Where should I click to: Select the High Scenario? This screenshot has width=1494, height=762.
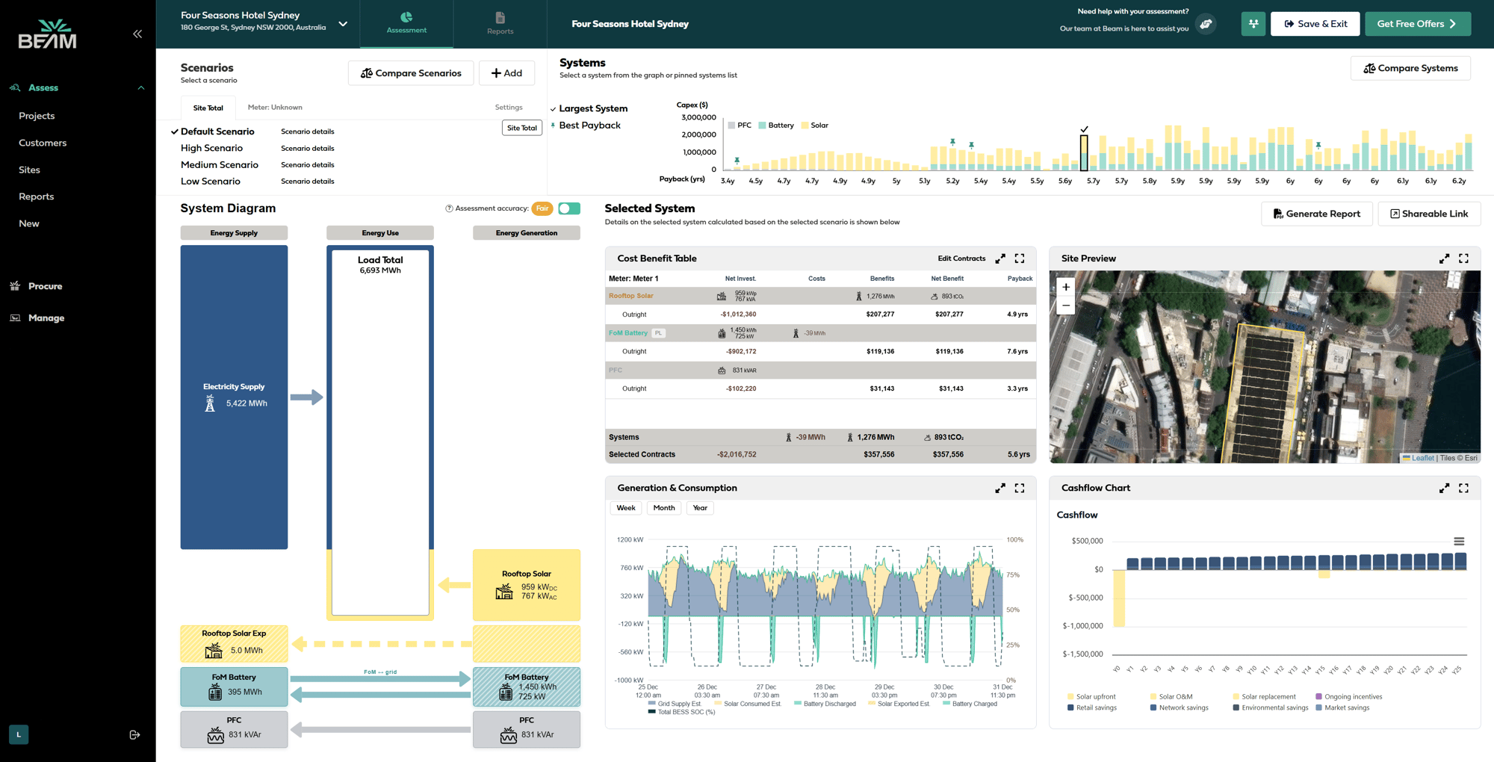coord(211,148)
